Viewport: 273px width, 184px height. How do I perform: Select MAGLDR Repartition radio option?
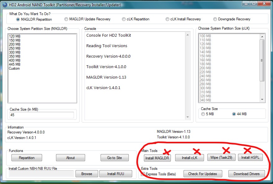click(18, 19)
